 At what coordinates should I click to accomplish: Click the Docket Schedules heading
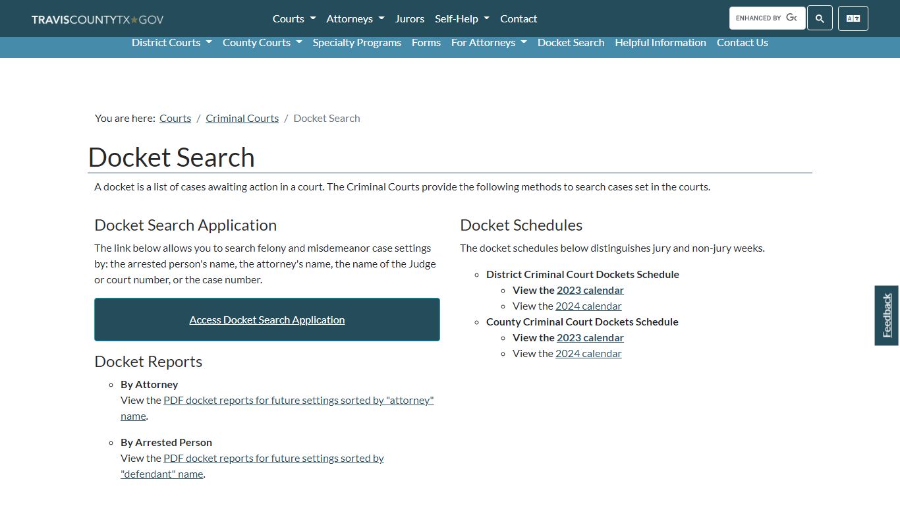[x=521, y=225]
